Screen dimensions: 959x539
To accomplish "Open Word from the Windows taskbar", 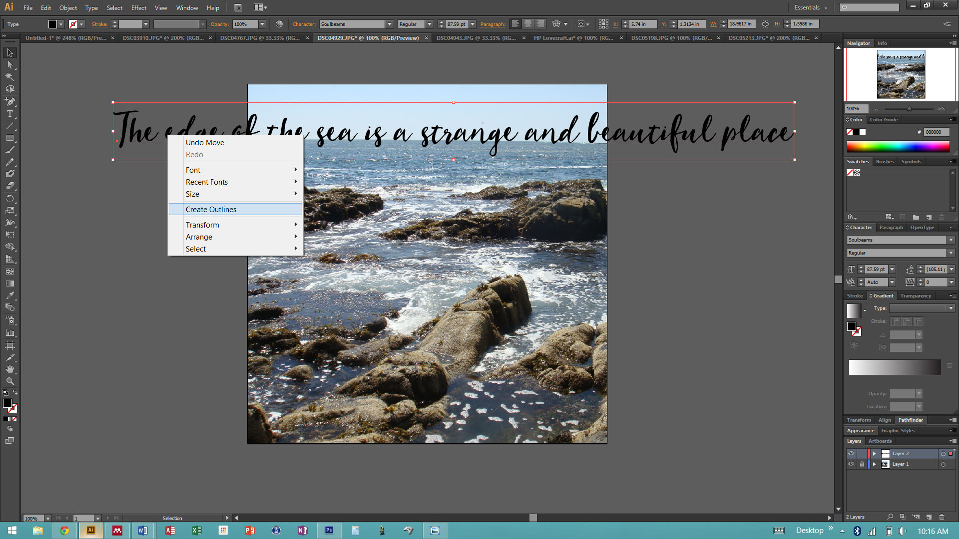I will coord(142,531).
